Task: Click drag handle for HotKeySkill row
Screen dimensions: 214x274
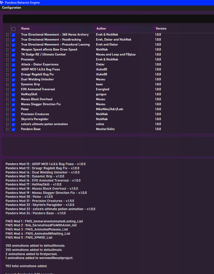Action: click(x=7, y=94)
